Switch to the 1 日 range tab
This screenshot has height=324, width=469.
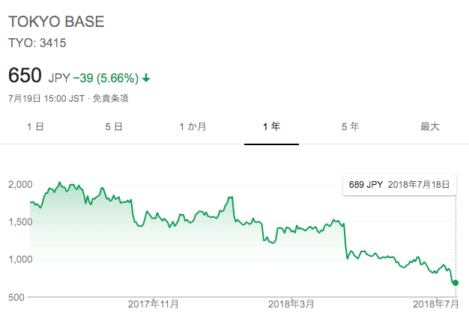tap(35, 127)
